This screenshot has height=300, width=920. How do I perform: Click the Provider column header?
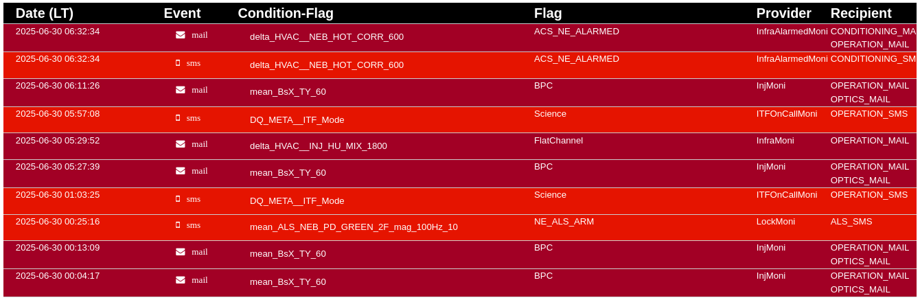pos(783,13)
